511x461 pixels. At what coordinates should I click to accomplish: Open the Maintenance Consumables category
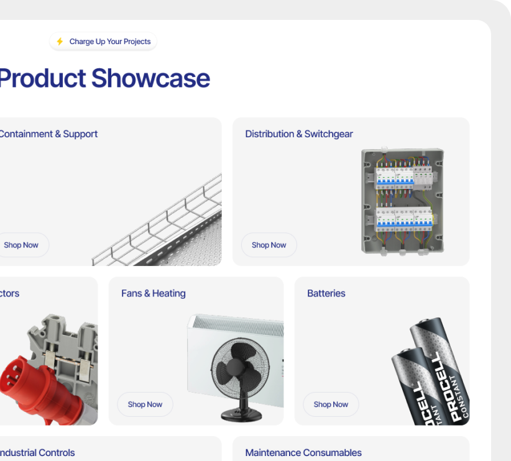tap(303, 452)
